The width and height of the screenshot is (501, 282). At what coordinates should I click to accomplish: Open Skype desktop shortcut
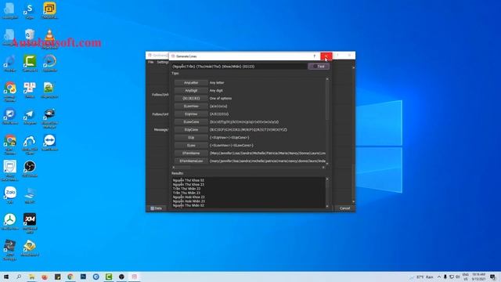[x=30, y=11]
